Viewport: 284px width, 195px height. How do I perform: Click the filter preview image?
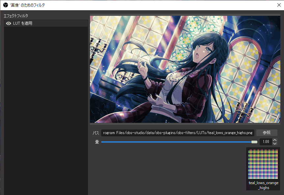click(x=185, y=69)
